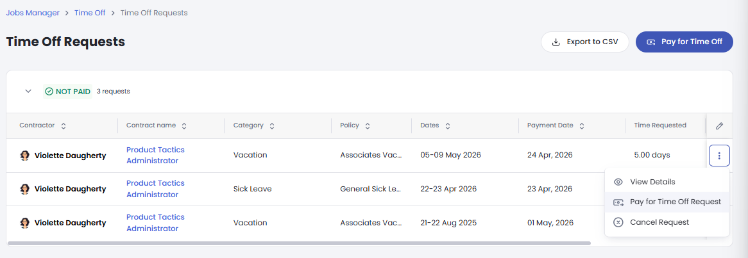Open Jobs Manager breadcrumb link
The width and height of the screenshot is (748, 258).
pos(33,13)
